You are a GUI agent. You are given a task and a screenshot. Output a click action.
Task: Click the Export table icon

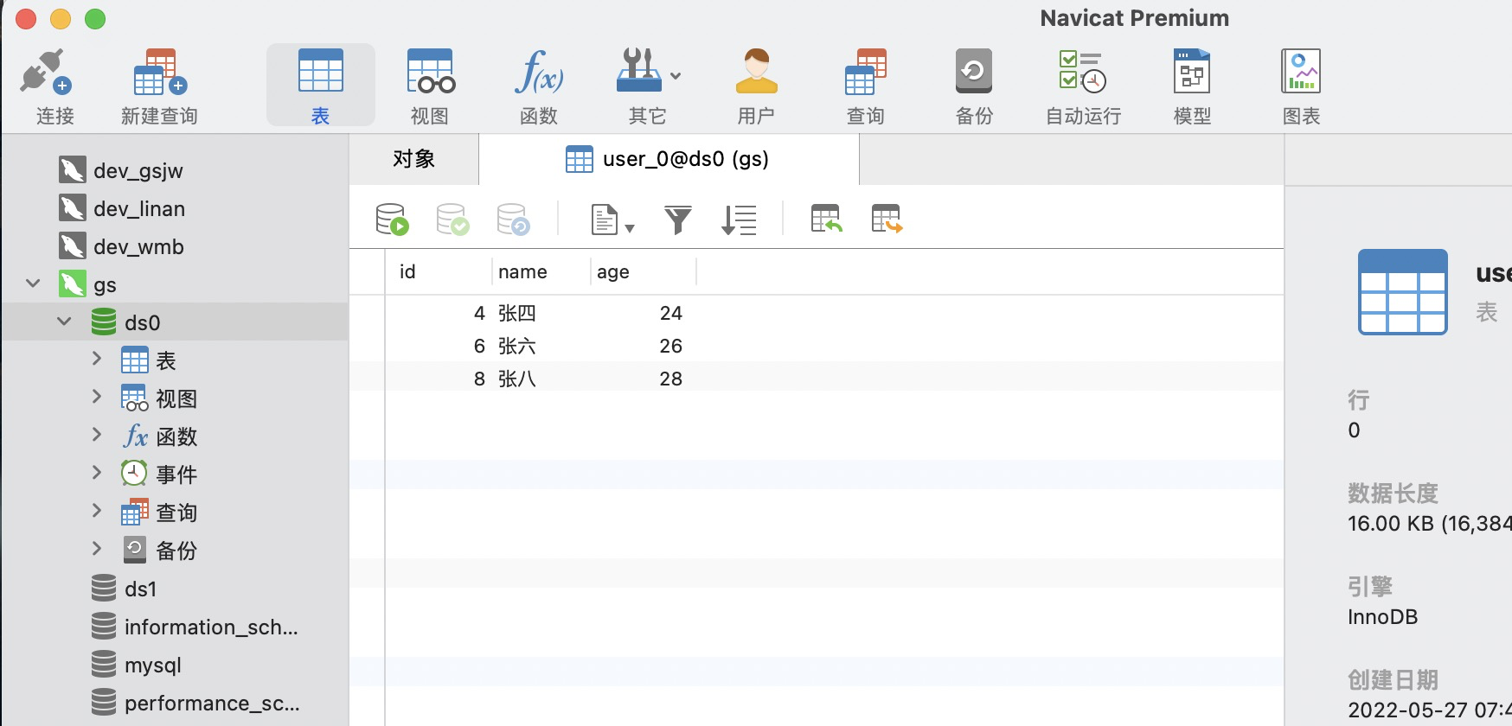coord(887,220)
